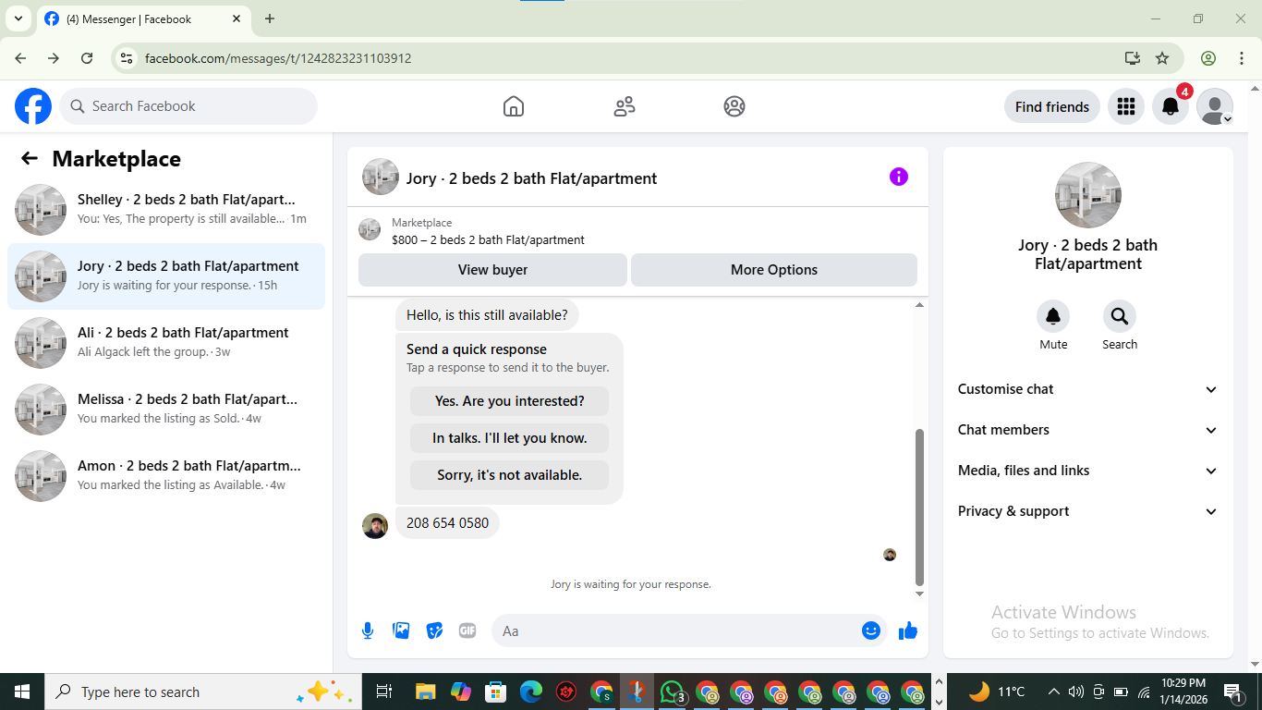
Task: Click the "208 654 0580" message bubble
Action: tap(448, 522)
